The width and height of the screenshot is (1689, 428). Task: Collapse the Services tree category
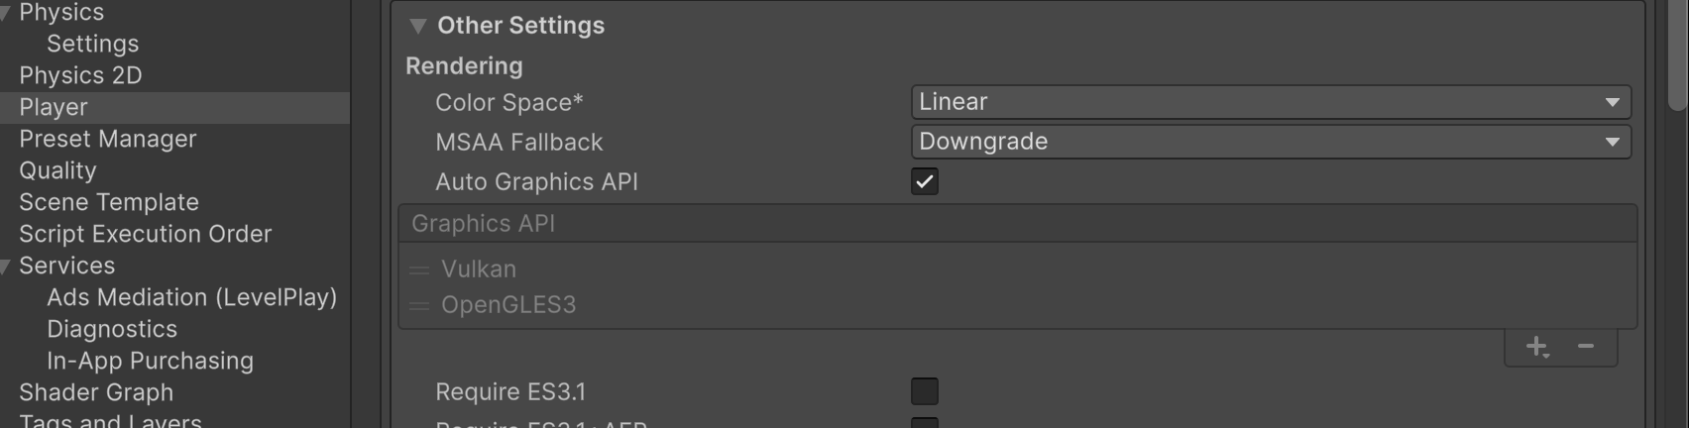tap(6, 266)
